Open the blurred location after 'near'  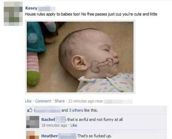click(x=118, y=101)
